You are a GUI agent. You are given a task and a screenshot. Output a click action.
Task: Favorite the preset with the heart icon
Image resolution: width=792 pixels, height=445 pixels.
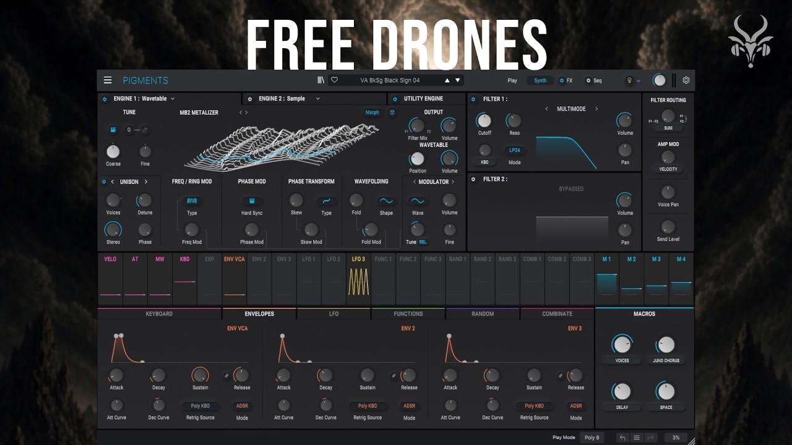tap(334, 80)
